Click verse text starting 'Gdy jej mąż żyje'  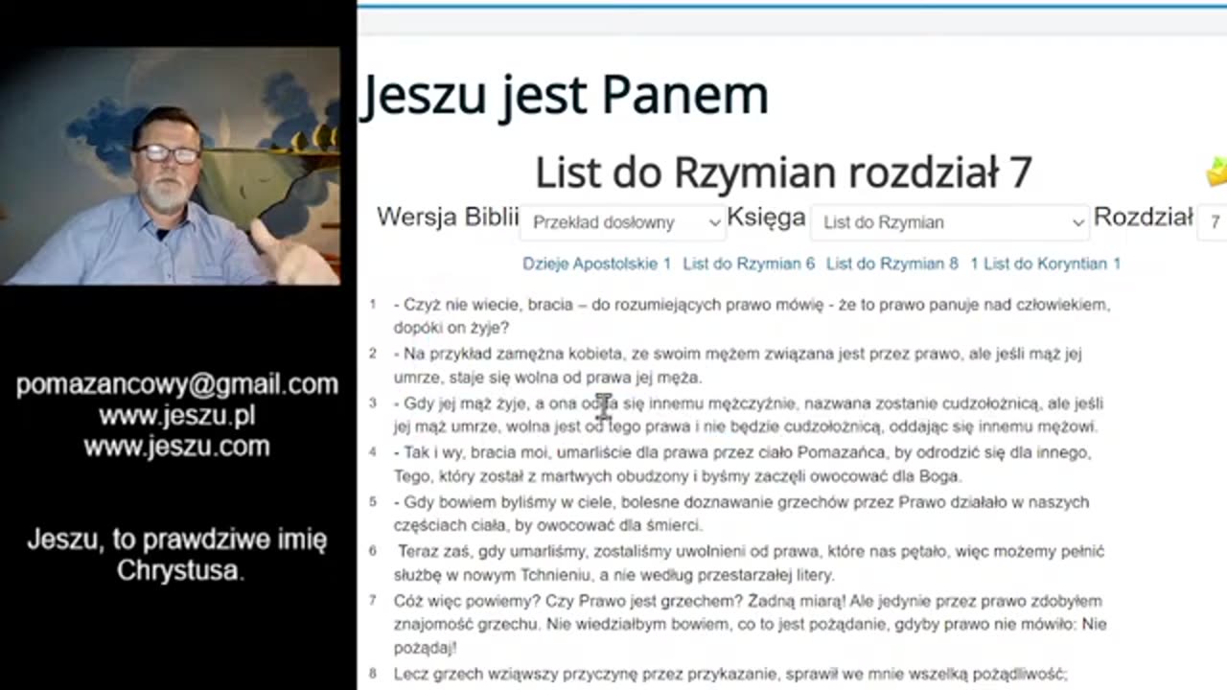point(748,415)
